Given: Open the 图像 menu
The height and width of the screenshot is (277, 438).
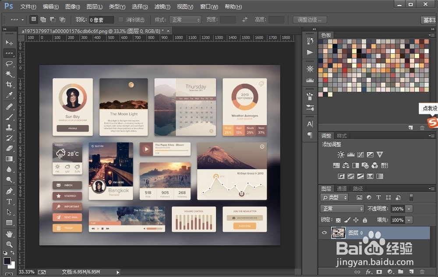Looking at the screenshot, I should click(x=73, y=7).
